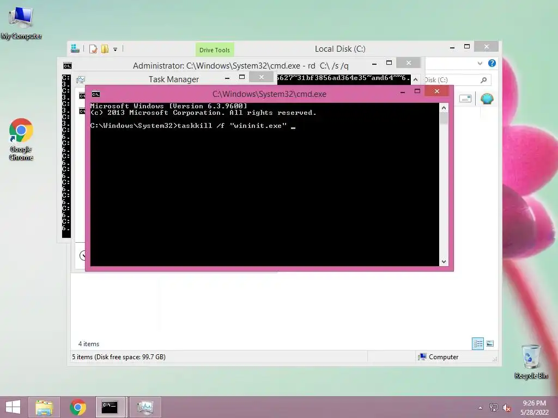The width and height of the screenshot is (558, 418).
Task: Select second cmd entry in Task Manager list
Action: point(82,111)
